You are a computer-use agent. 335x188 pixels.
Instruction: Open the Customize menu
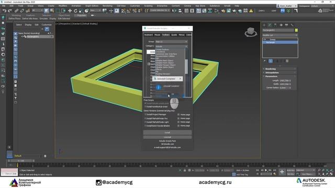135,6
